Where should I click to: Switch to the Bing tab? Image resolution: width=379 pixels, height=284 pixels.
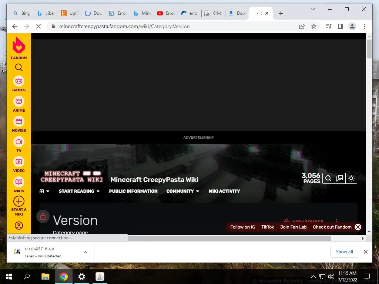coord(22,13)
